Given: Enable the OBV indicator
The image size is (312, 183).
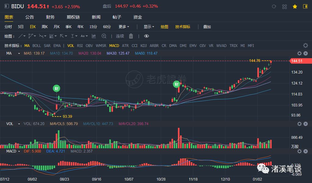Looking at the screenshot, I should [x=89, y=46].
